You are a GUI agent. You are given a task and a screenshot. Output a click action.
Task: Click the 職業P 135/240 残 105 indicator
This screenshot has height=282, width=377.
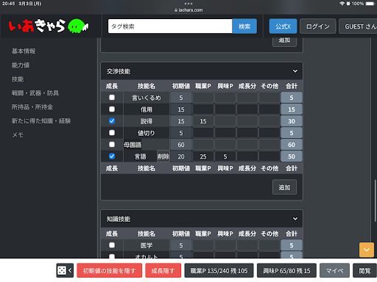tap(219, 270)
